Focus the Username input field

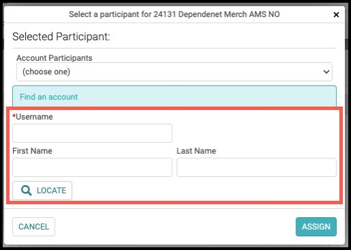[92, 133]
